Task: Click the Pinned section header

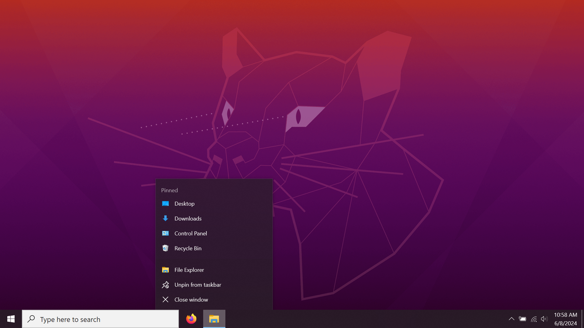Action: (169, 190)
